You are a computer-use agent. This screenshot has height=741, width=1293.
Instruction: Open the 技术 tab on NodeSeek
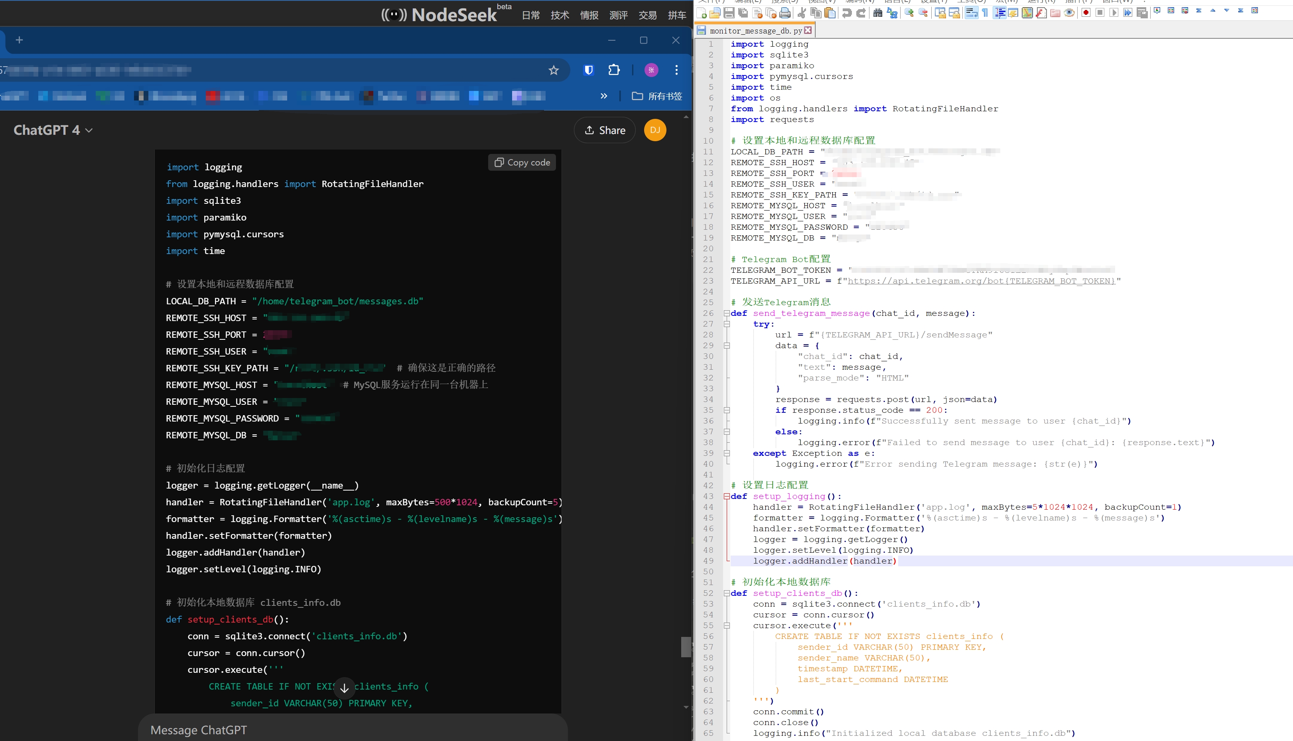point(560,15)
